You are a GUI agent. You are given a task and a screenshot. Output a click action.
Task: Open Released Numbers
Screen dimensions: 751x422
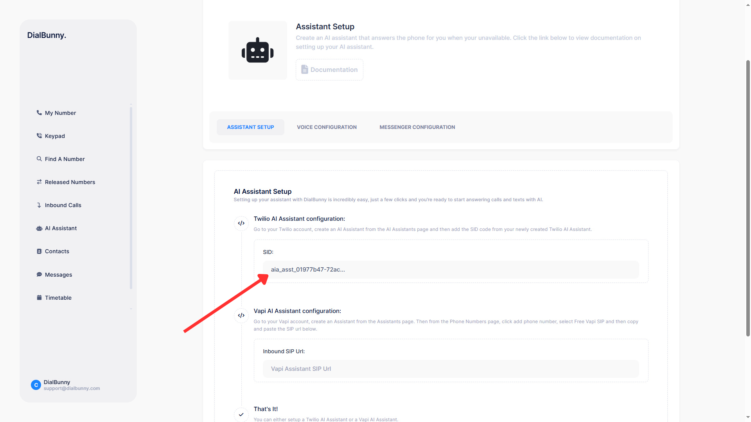pos(70,182)
